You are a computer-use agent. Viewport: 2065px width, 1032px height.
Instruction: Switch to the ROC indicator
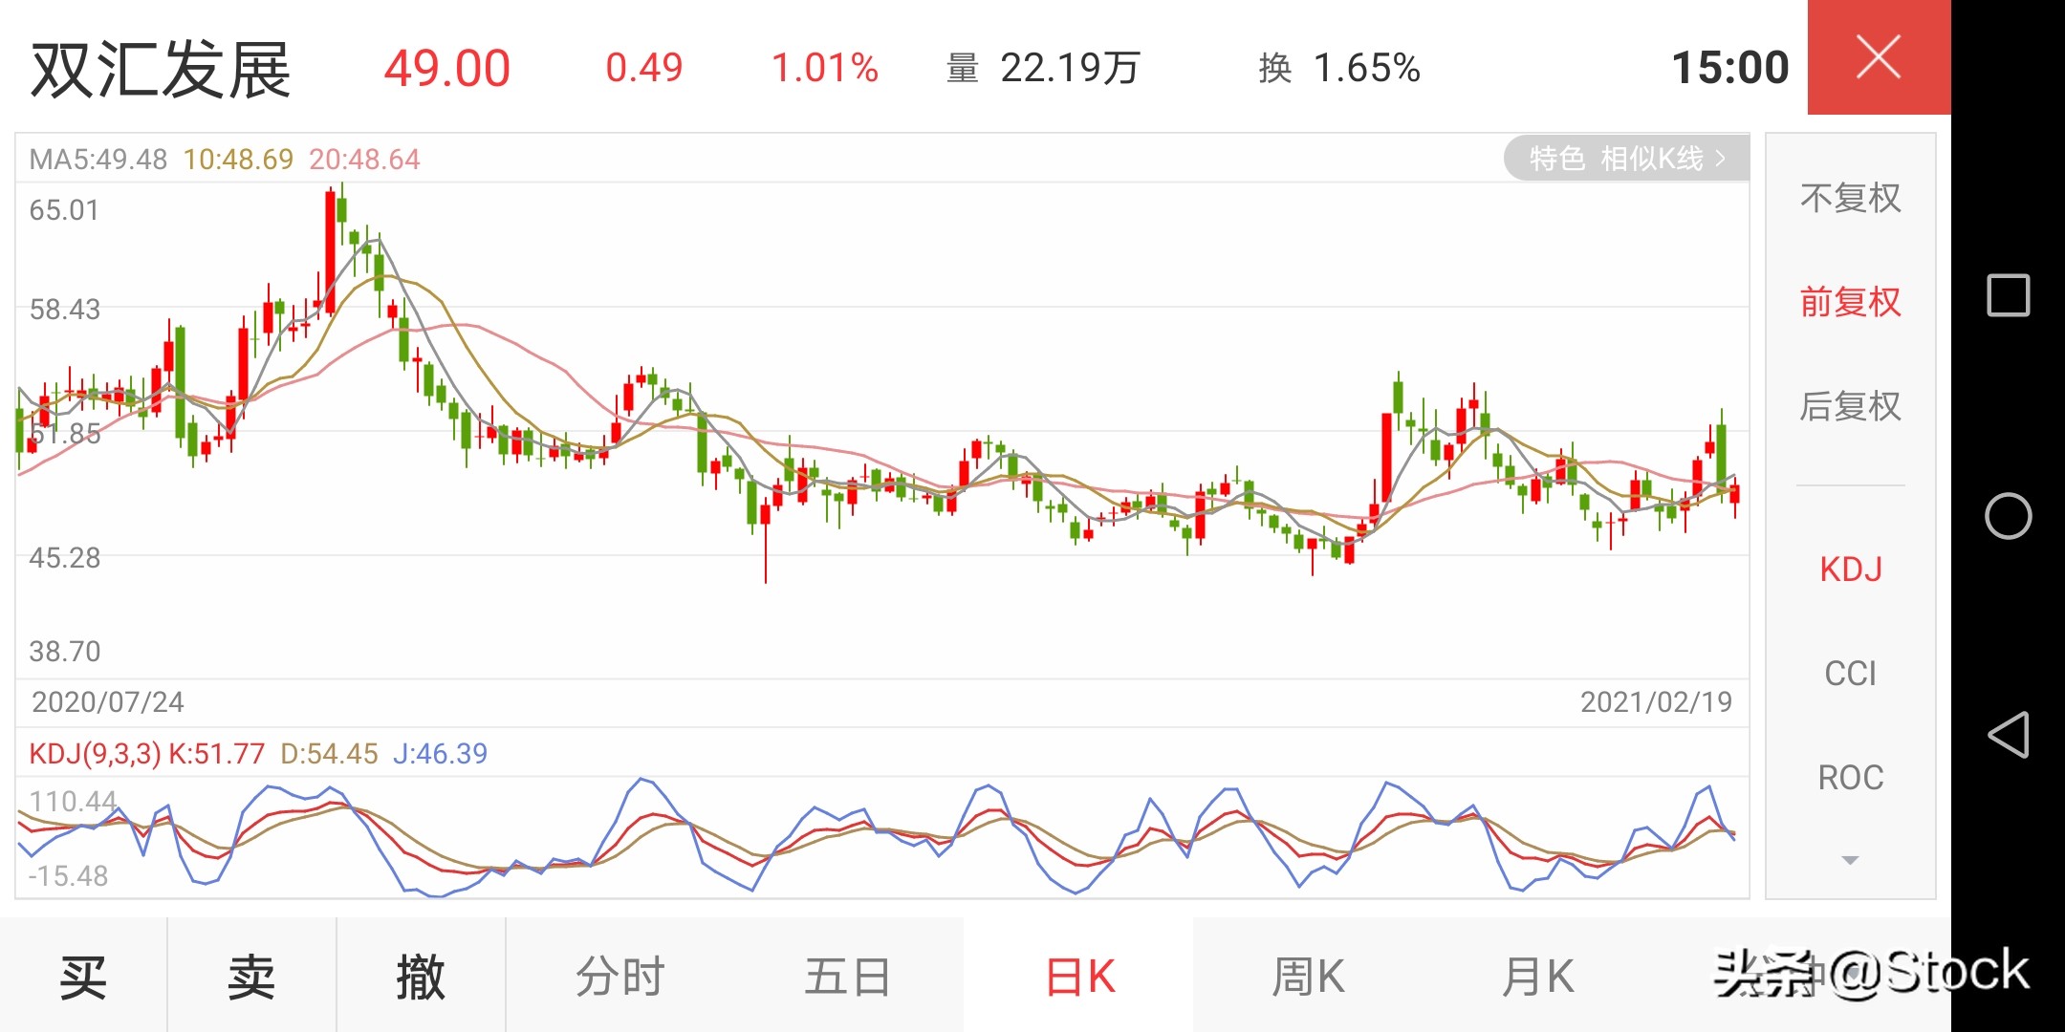[1849, 777]
